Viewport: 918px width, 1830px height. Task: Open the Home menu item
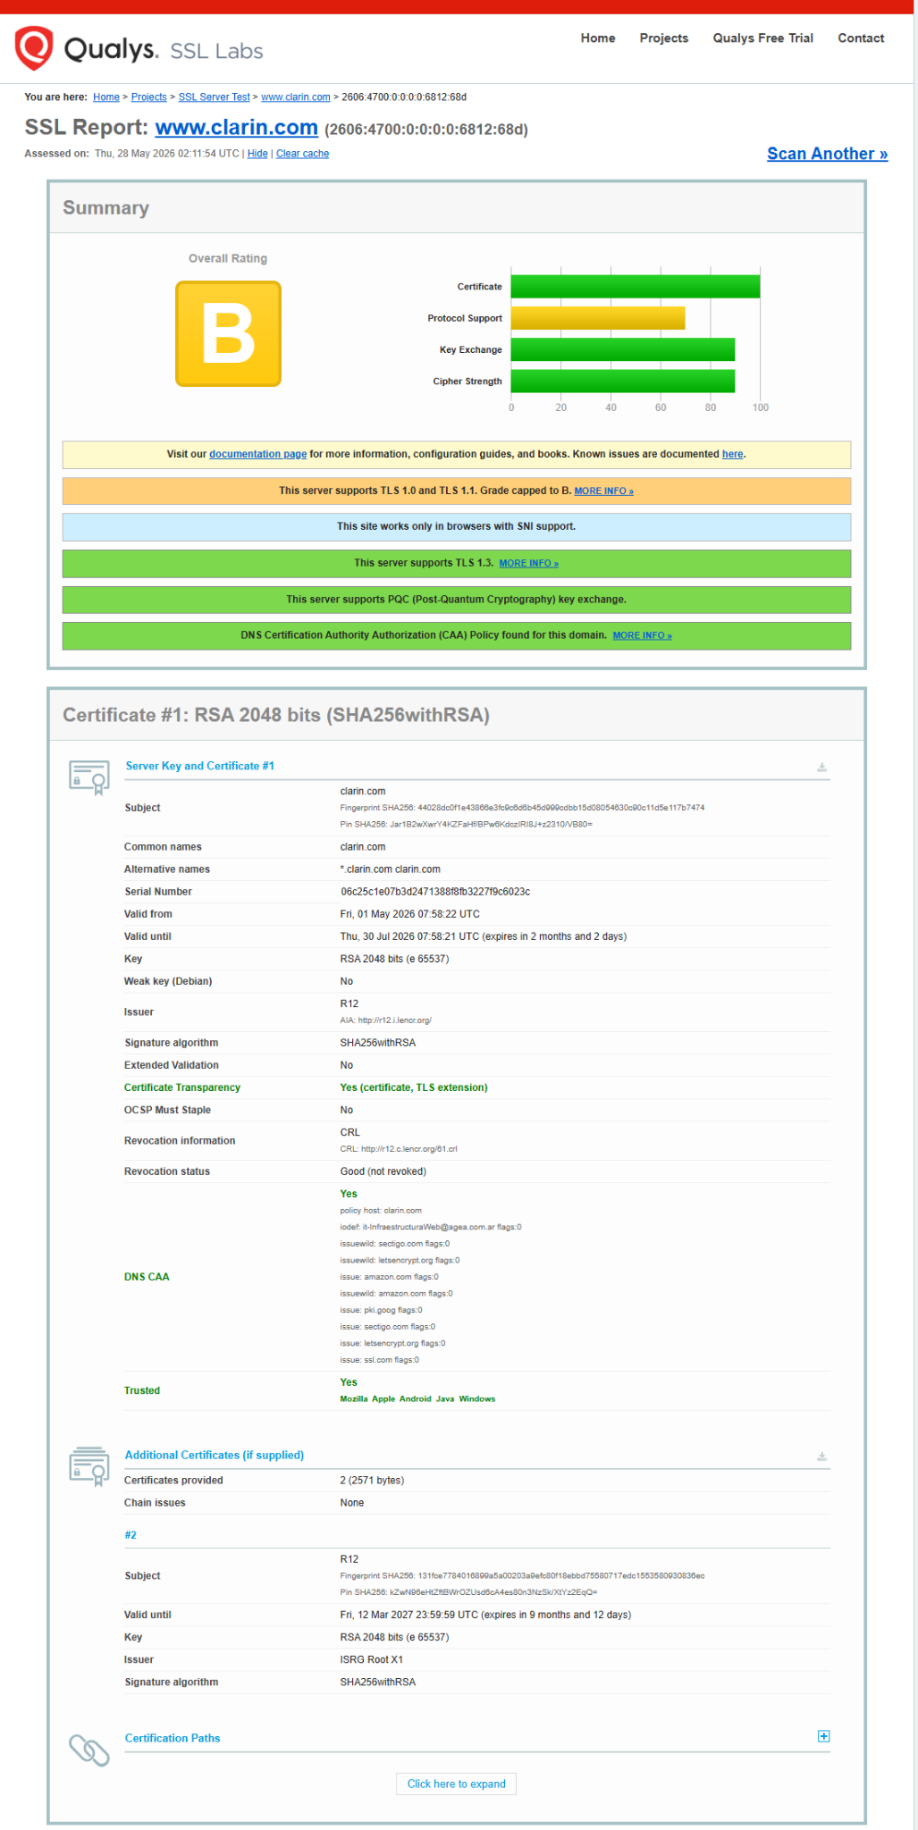(598, 38)
